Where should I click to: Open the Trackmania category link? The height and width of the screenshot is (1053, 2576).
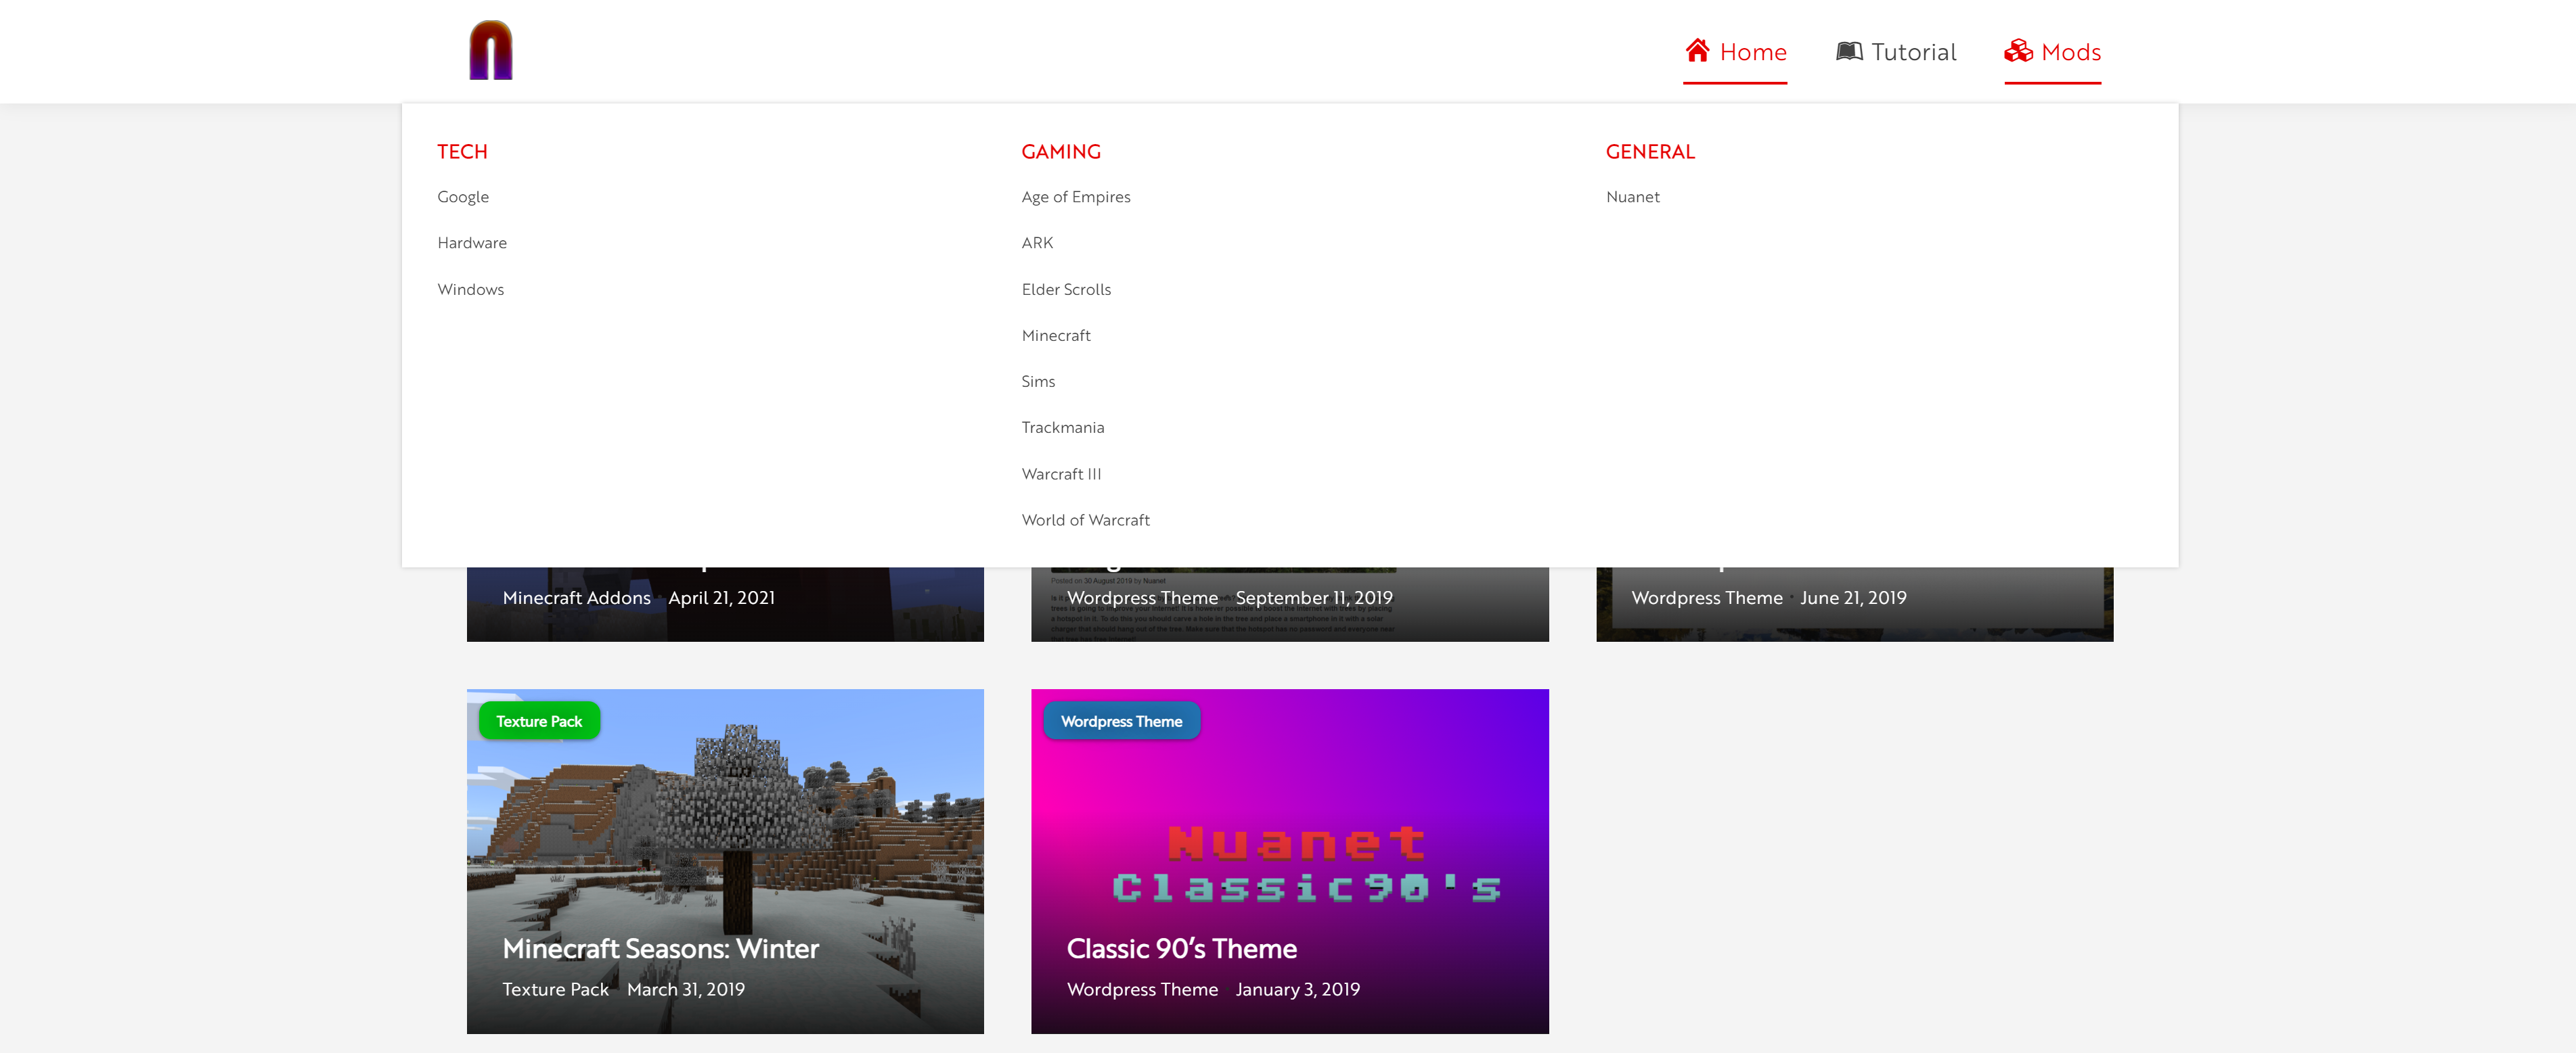coord(1062,427)
